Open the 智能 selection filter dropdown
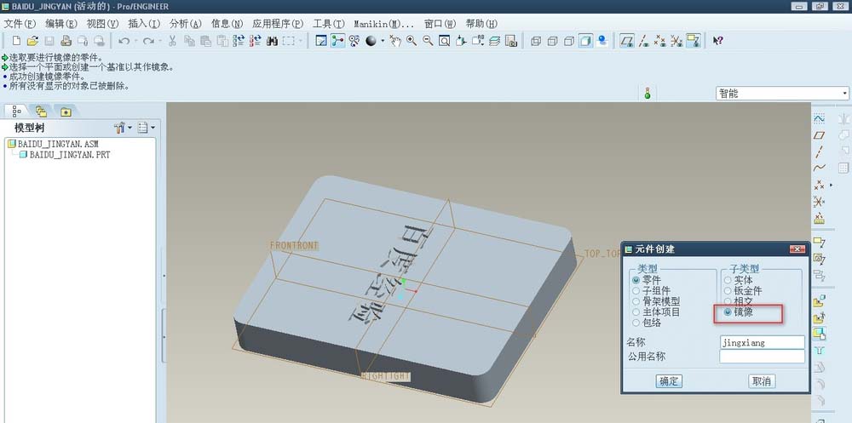The height and width of the screenshot is (423, 852). click(782, 94)
